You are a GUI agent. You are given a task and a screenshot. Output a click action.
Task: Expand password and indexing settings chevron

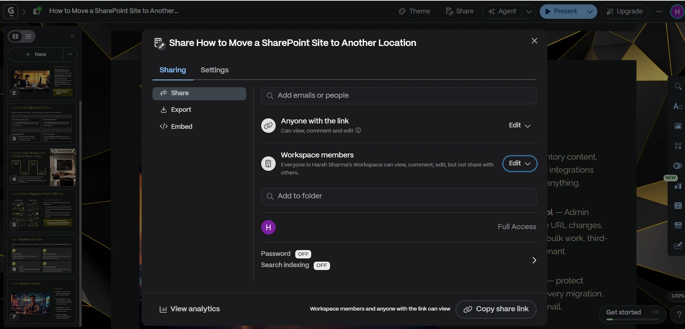click(534, 260)
